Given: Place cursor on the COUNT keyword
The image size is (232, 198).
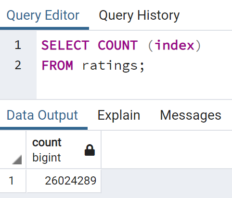Looking at the screenshot, I should tap(118, 45).
